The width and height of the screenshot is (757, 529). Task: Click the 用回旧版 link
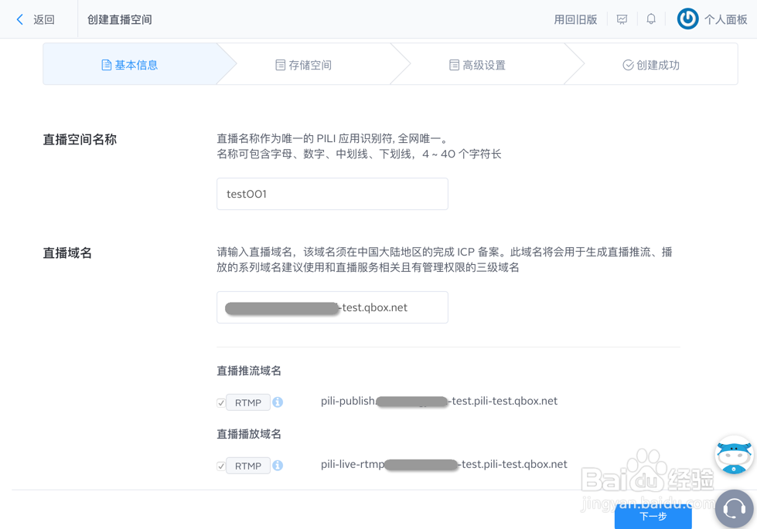(576, 19)
